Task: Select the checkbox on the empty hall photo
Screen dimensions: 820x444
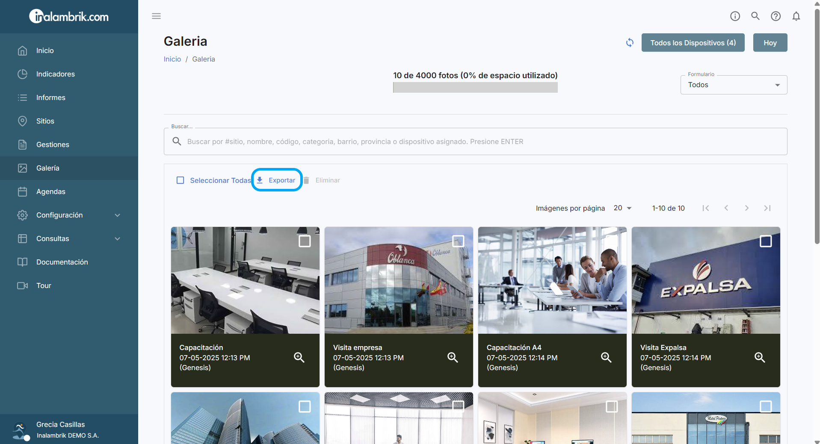Action: (458, 406)
